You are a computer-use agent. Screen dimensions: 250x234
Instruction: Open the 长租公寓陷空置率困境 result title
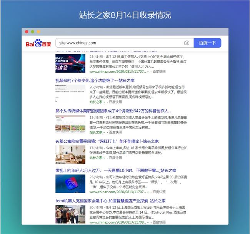[107, 141]
